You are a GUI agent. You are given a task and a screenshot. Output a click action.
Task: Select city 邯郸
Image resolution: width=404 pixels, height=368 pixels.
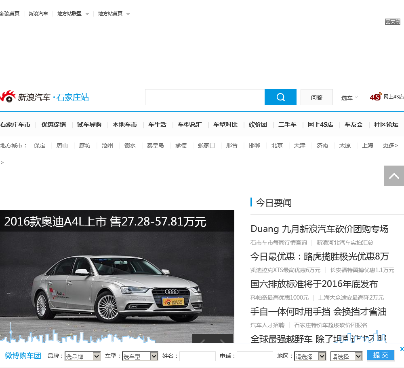[254, 145]
